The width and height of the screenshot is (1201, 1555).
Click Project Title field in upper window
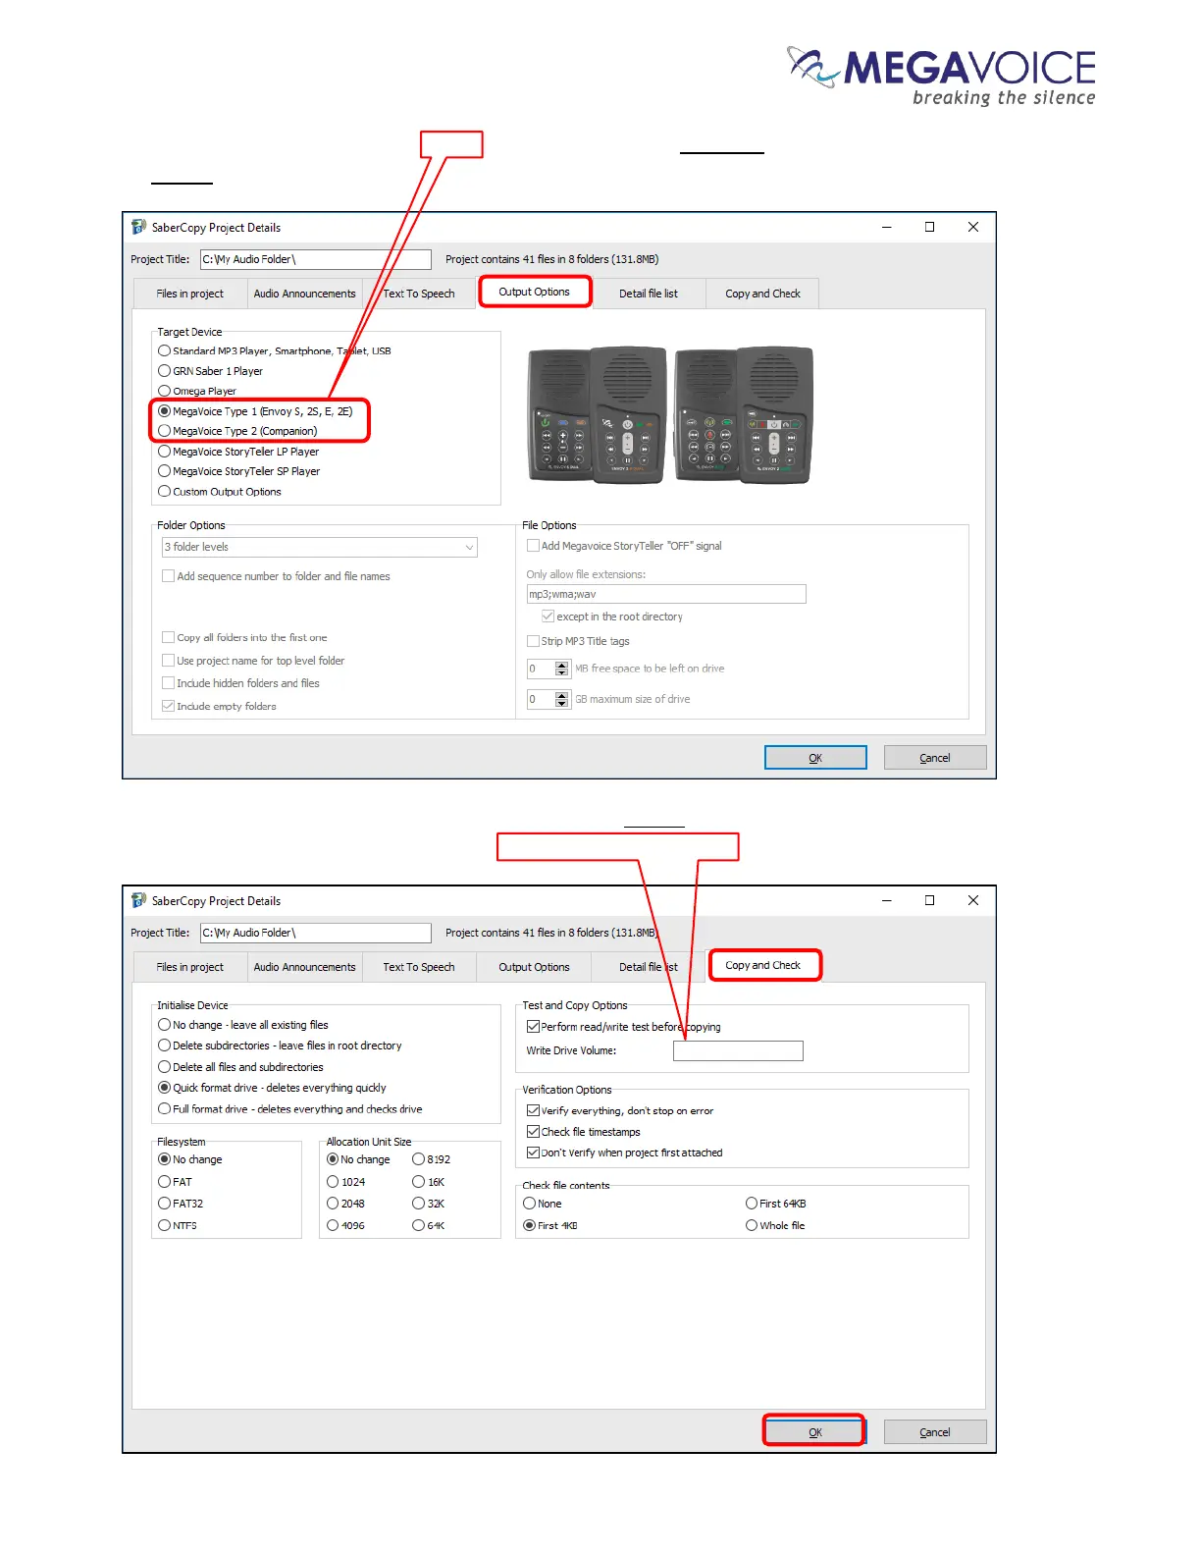[316, 259]
